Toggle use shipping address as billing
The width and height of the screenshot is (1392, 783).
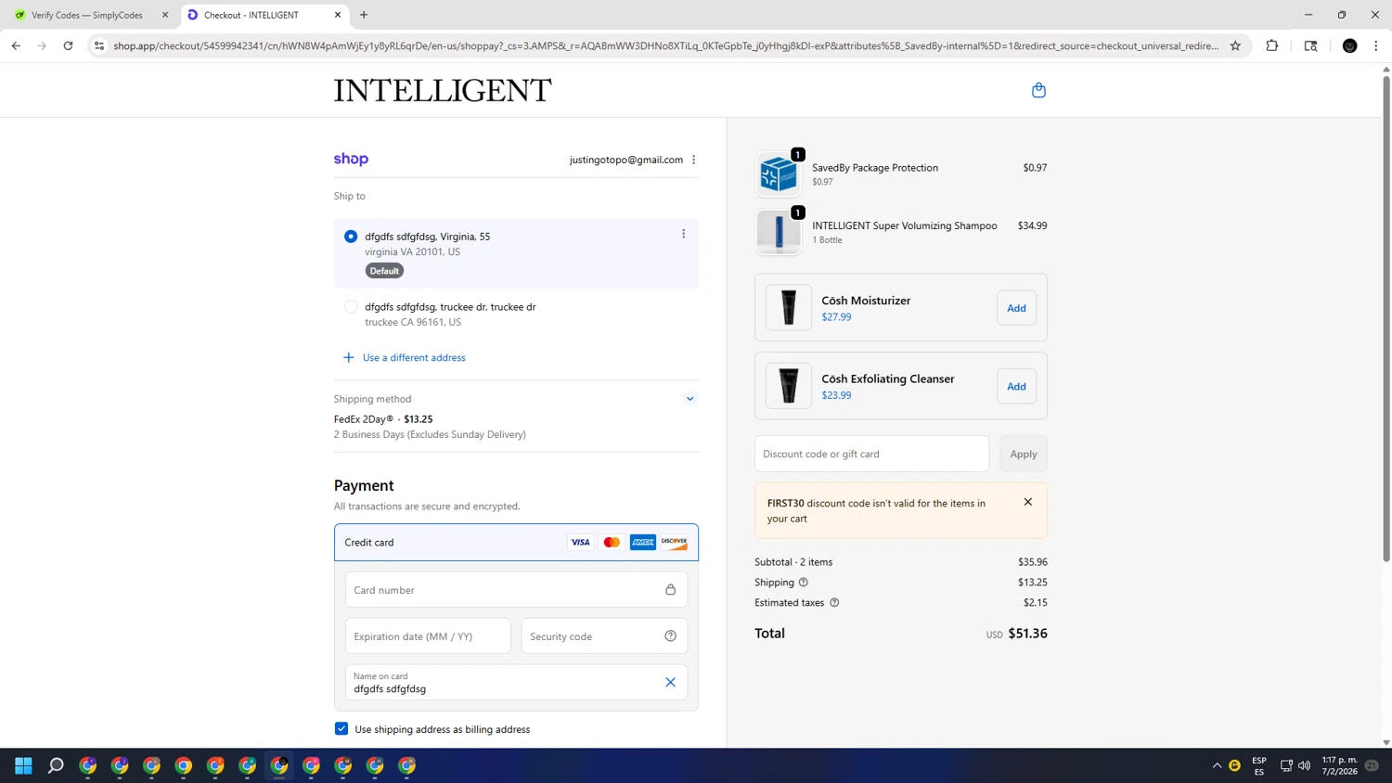[342, 729]
